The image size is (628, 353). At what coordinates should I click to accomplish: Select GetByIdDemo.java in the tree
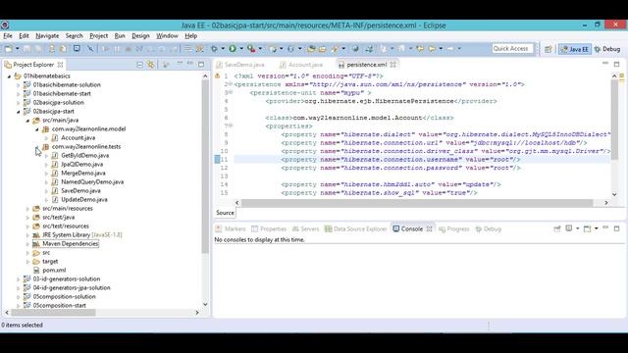(x=85, y=155)
